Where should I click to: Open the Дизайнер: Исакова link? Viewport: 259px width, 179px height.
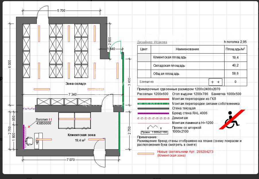152,42
